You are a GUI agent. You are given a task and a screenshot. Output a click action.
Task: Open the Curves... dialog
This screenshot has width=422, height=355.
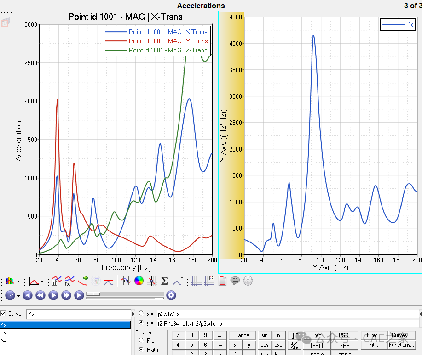point(402,335)
